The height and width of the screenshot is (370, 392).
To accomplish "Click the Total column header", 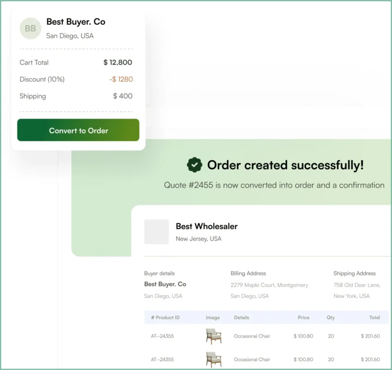I will tap(374, 318).
